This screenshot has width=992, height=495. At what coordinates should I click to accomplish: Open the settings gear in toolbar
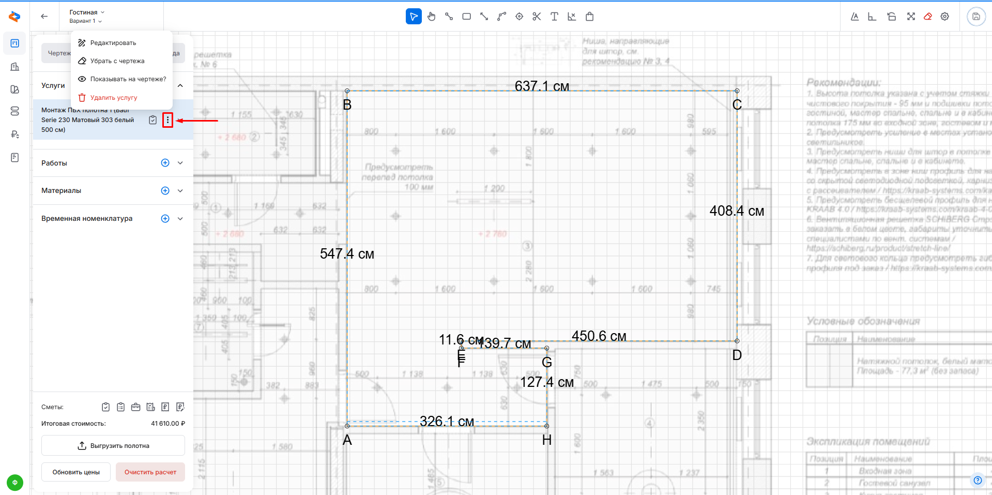pos(945,17)
